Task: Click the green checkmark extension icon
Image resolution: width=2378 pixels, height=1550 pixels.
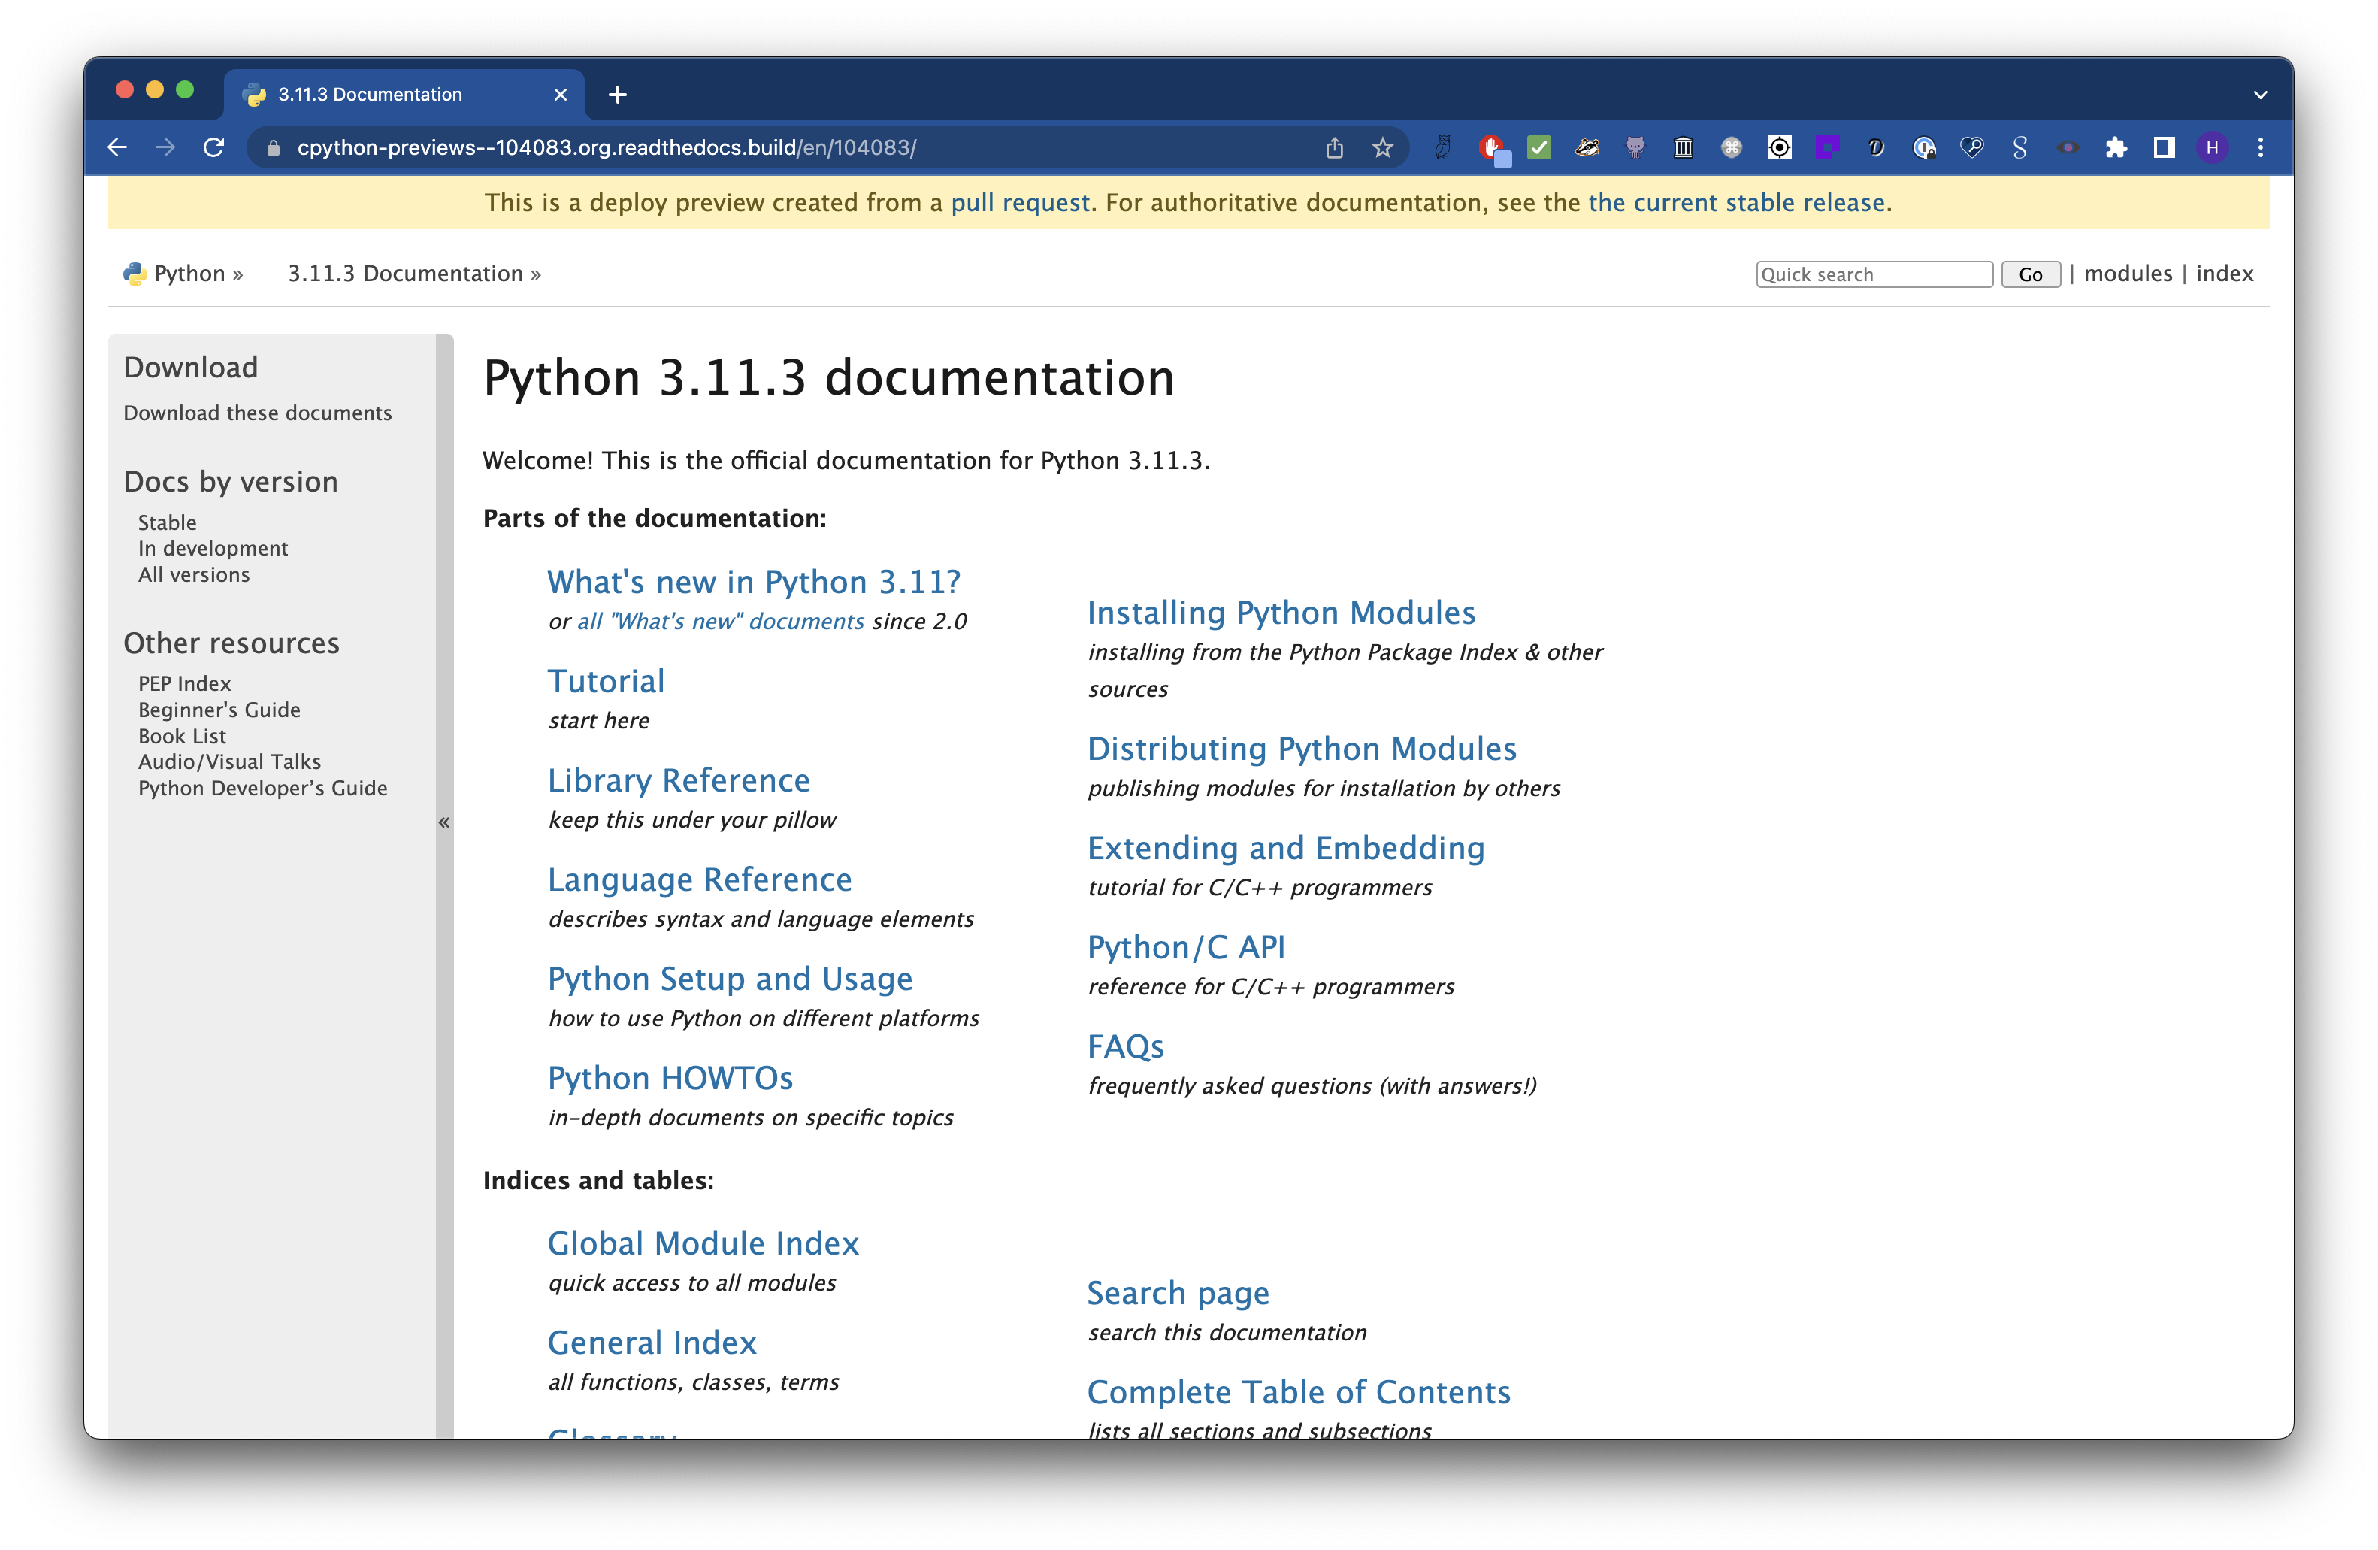Action: coord(1538,148)
